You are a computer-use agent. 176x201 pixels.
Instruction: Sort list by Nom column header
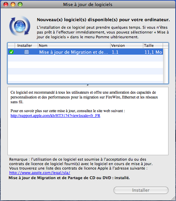[74, 46]
